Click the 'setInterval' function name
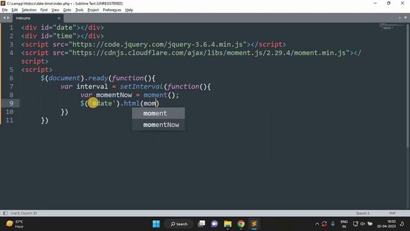The width and height of the screenshot is (410, 231). tap(142, 87)
